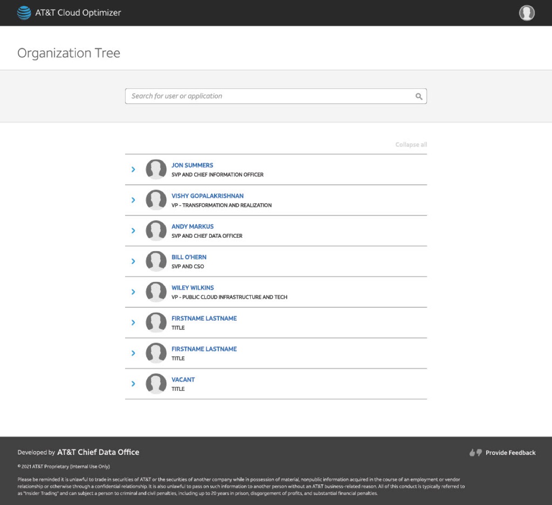Click the AT&T Cloud Optimizer title
This screenshot has width=552, height=505.
(x=78, y=13)
